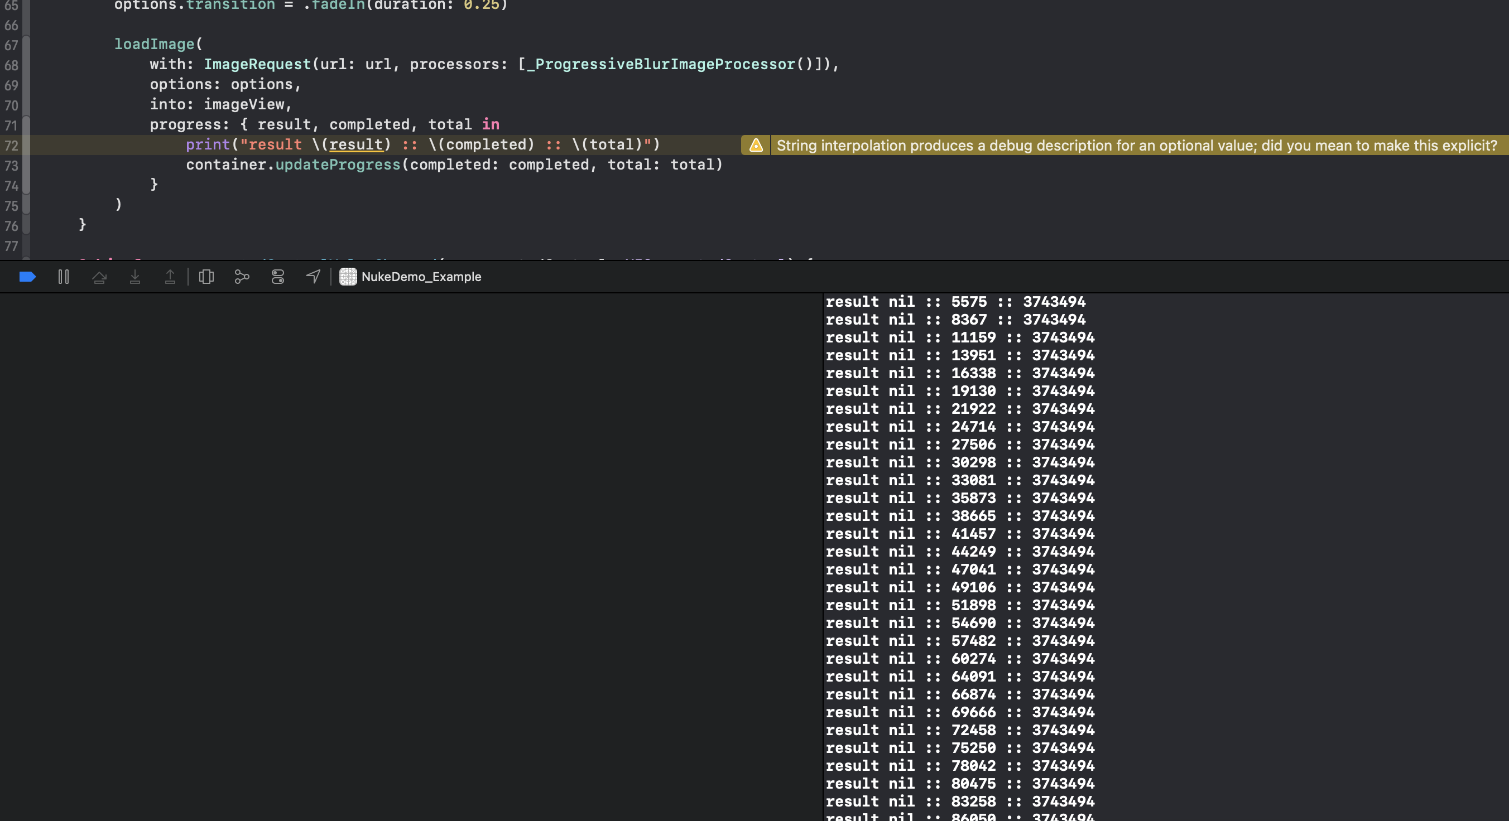Click the loadImage function name

(154, 44)
